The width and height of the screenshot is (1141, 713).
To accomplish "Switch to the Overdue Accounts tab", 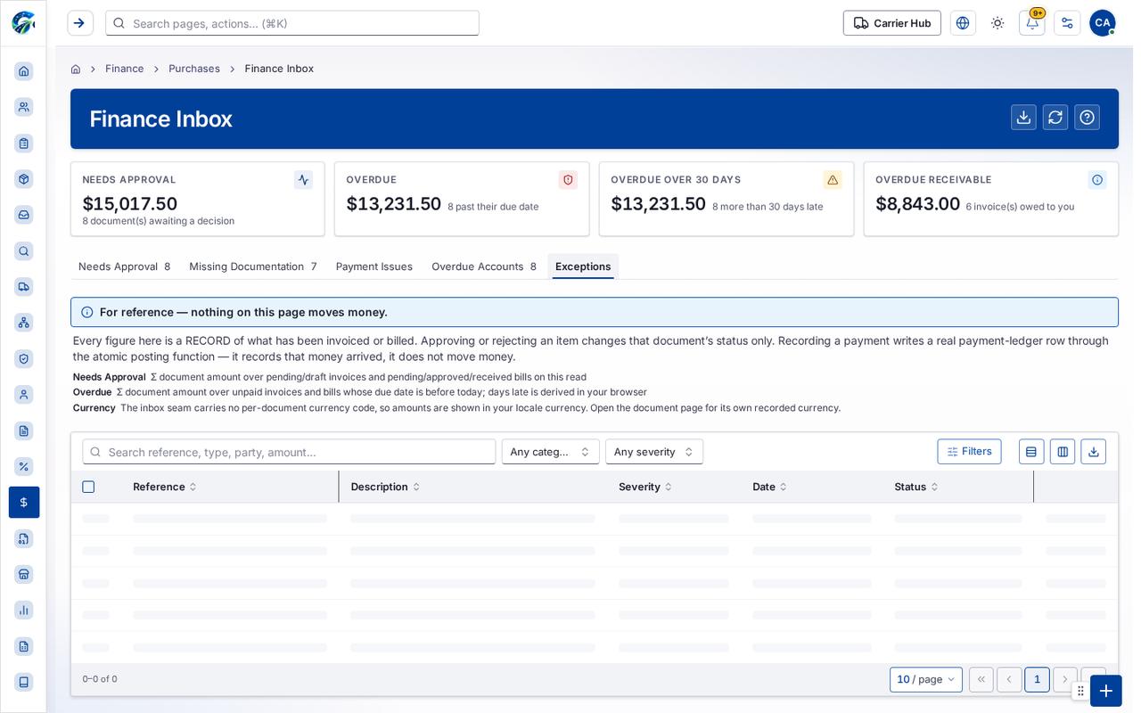I will [x=484, y=266].
